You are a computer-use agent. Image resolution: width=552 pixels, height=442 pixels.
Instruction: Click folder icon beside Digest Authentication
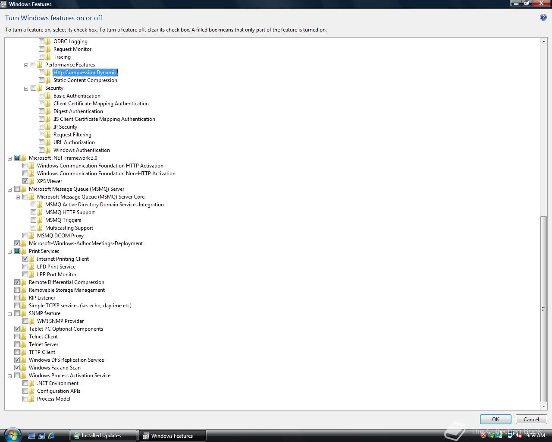coord(48,111)
